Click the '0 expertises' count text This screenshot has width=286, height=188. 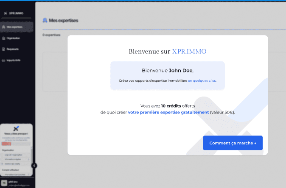[x=51, y=35]
